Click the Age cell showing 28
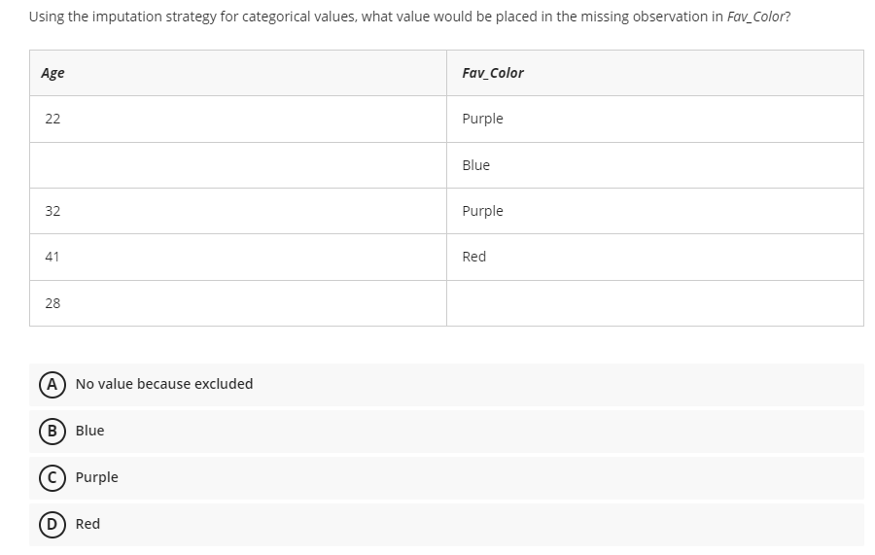The height and width of the screenshot is (555, 875). pos(238,303)
